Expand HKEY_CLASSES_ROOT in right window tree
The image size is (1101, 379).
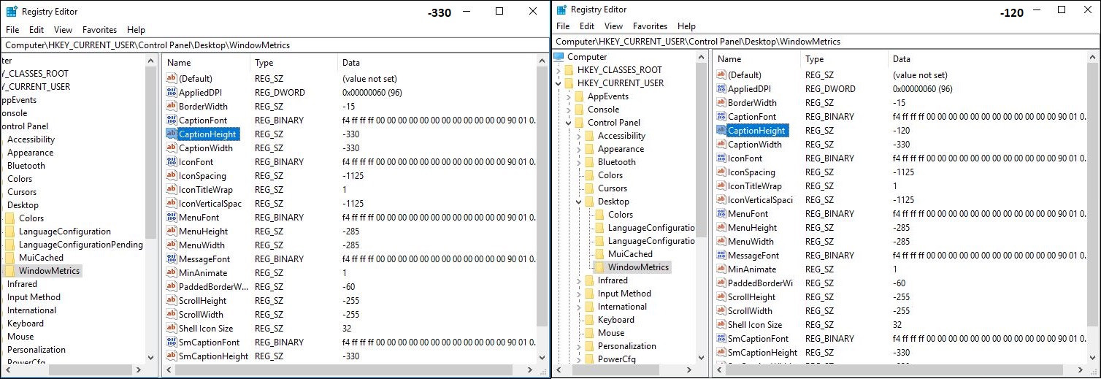(559, 69)
